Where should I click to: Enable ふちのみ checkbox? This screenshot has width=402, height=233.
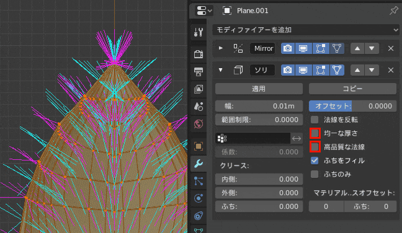point(315,174)
